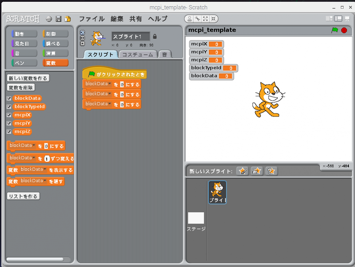This screenshot has width=355, height=267.
Task: Set rotation style to left-right flip only
Action: pyautogui.click(x=83, y=38)
